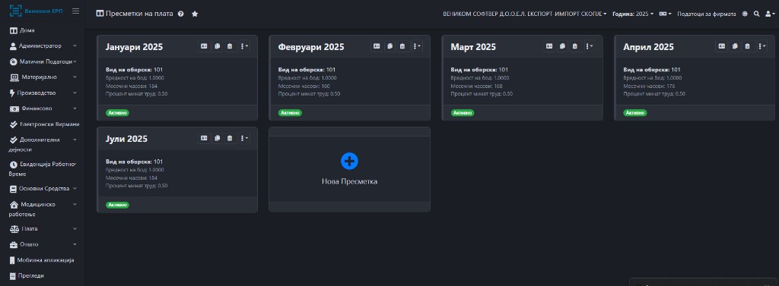Viewport: 779px width, 286px height.
Task: Click the clipboard icon on Март 2025
Action: click(575, 46)
